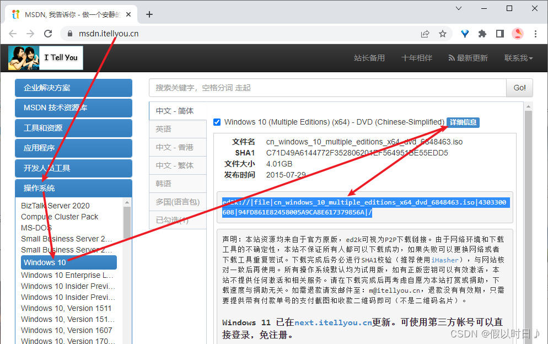Expand the 开发人员工具 category

point(73,168)
